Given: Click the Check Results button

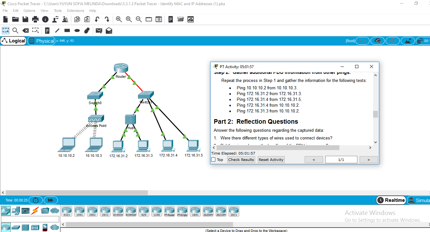Looking at the screenshot, I should (241, 159).
